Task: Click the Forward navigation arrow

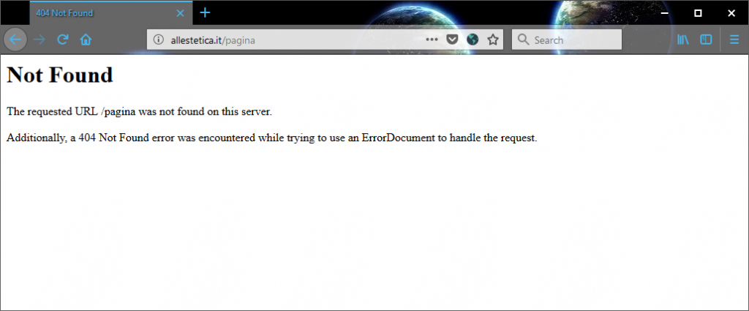Action: pyautogui.click(x=39, y=40)
